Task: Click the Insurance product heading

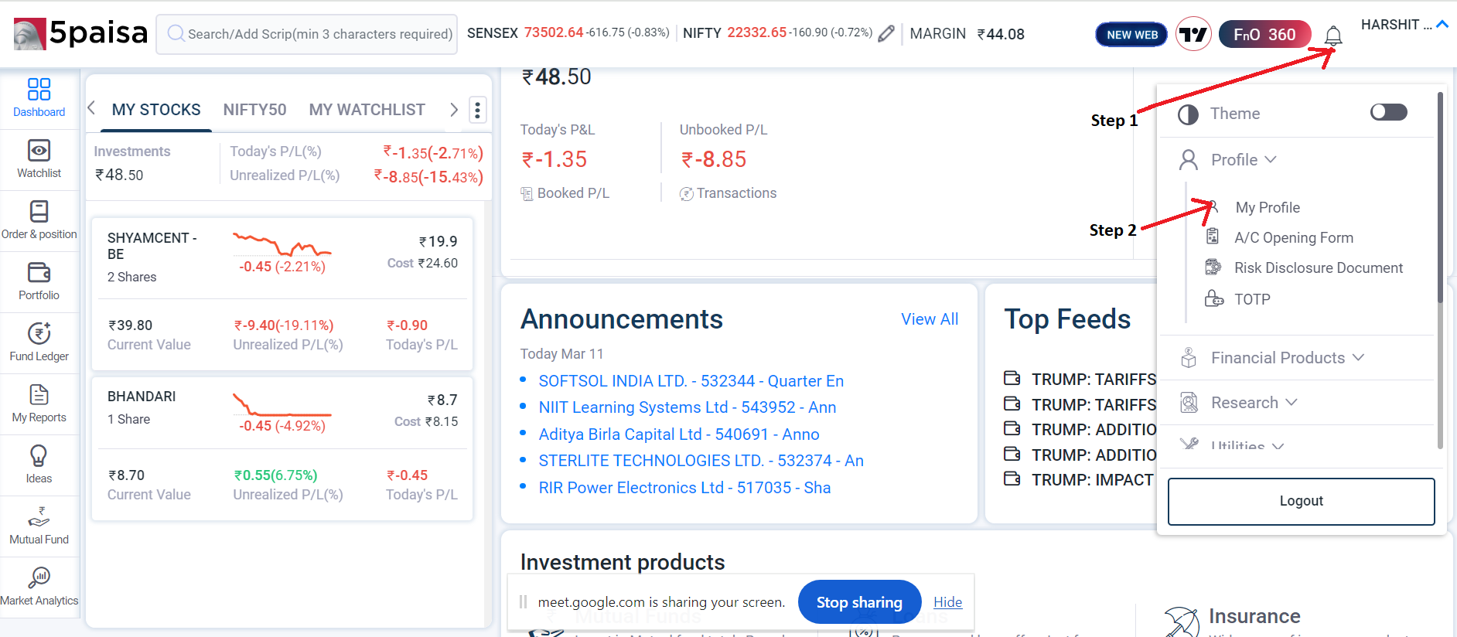Action: tap(1254, 616)
